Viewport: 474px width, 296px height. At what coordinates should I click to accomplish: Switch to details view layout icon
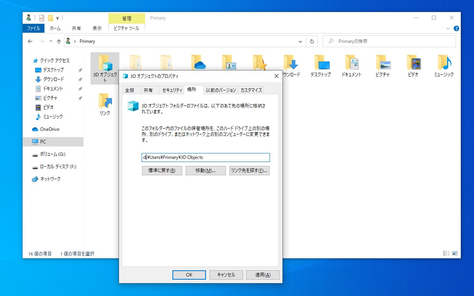pos(446,254)
